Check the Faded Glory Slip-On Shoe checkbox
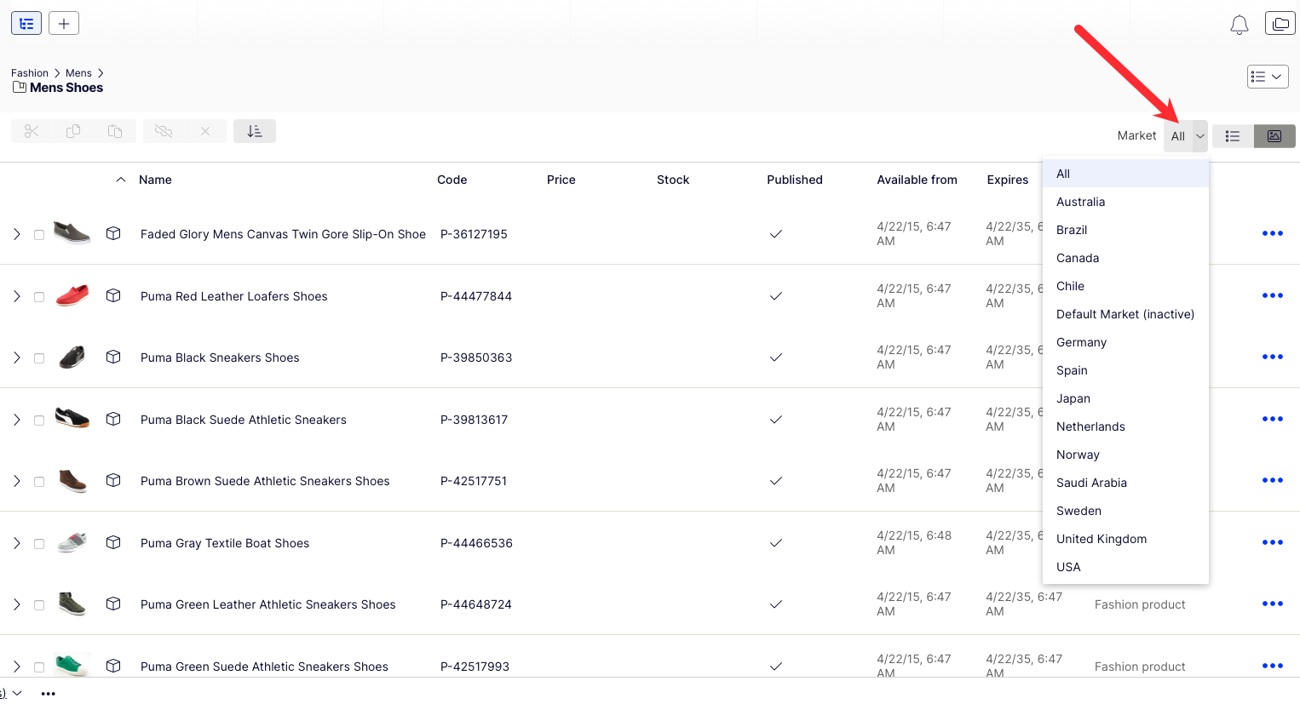Image resolution: width=1300 pixels, height=704 pixels. tap(39, 235)
